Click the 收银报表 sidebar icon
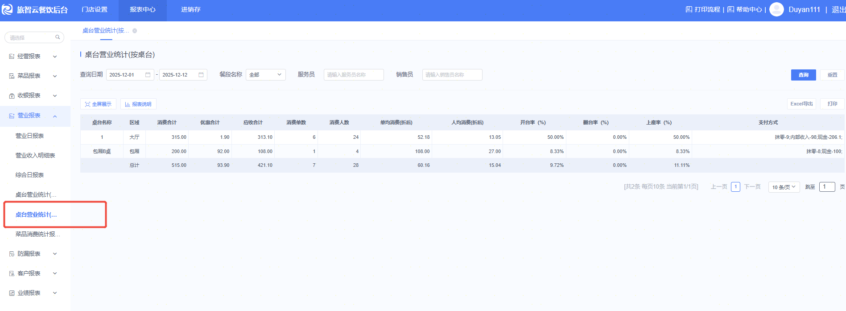 [x=12, y=96]
